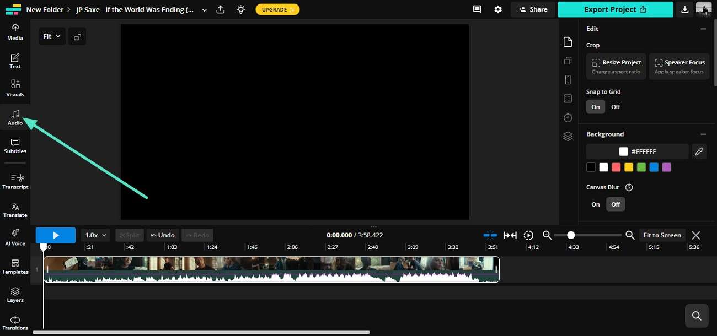
Task: Open the Transitions panel
Action: click(x=15, y=323)
